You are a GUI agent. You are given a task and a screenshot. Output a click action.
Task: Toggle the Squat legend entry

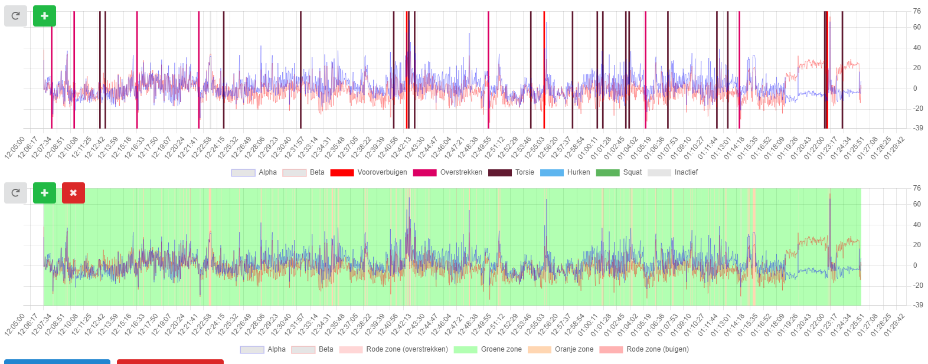pos(619,172)
